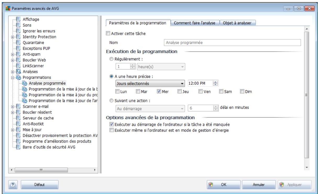This screenshot has width=318, height=194.
Task: Click the help question mark icon
Action: pyautogui.click(x=13, y=185)
